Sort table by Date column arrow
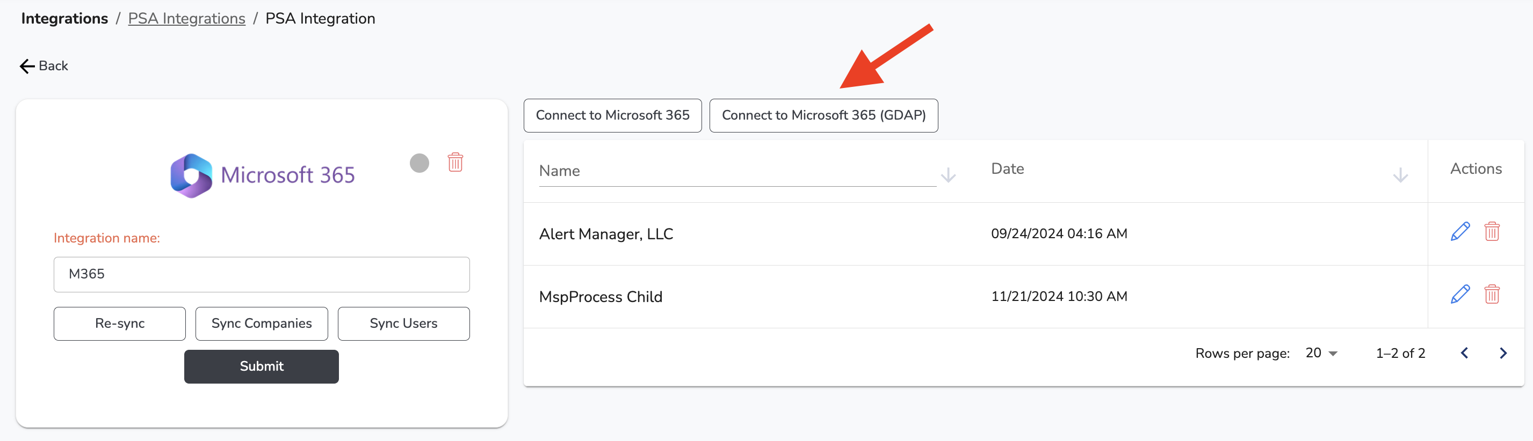Image resolution: width=1533 pixels, height=441 pixels. (x=1400, y=175)
